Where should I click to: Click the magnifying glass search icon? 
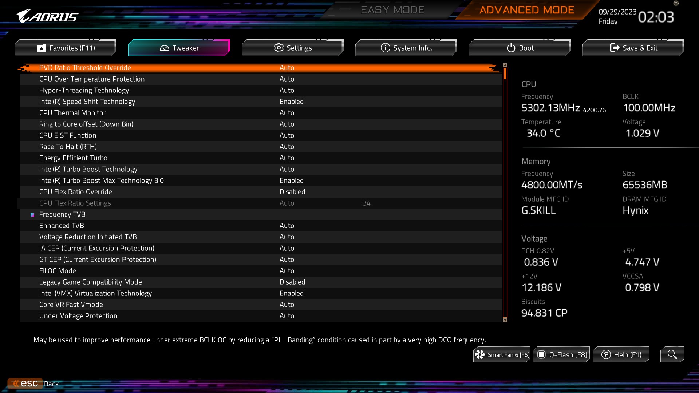pos(672,354)
